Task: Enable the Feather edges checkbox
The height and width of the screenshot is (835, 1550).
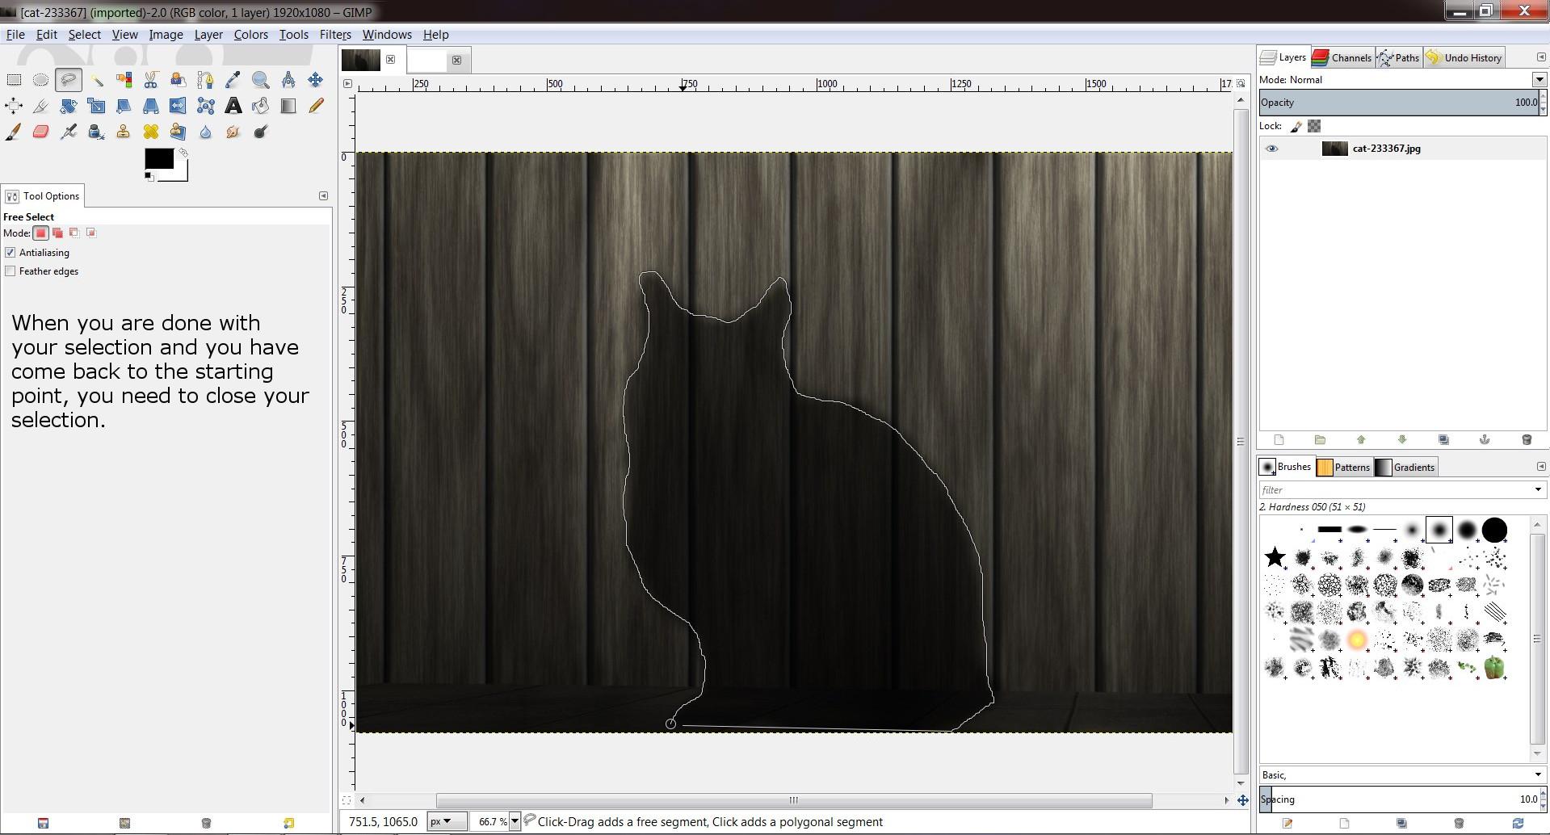Action: (x=11, y=271)
